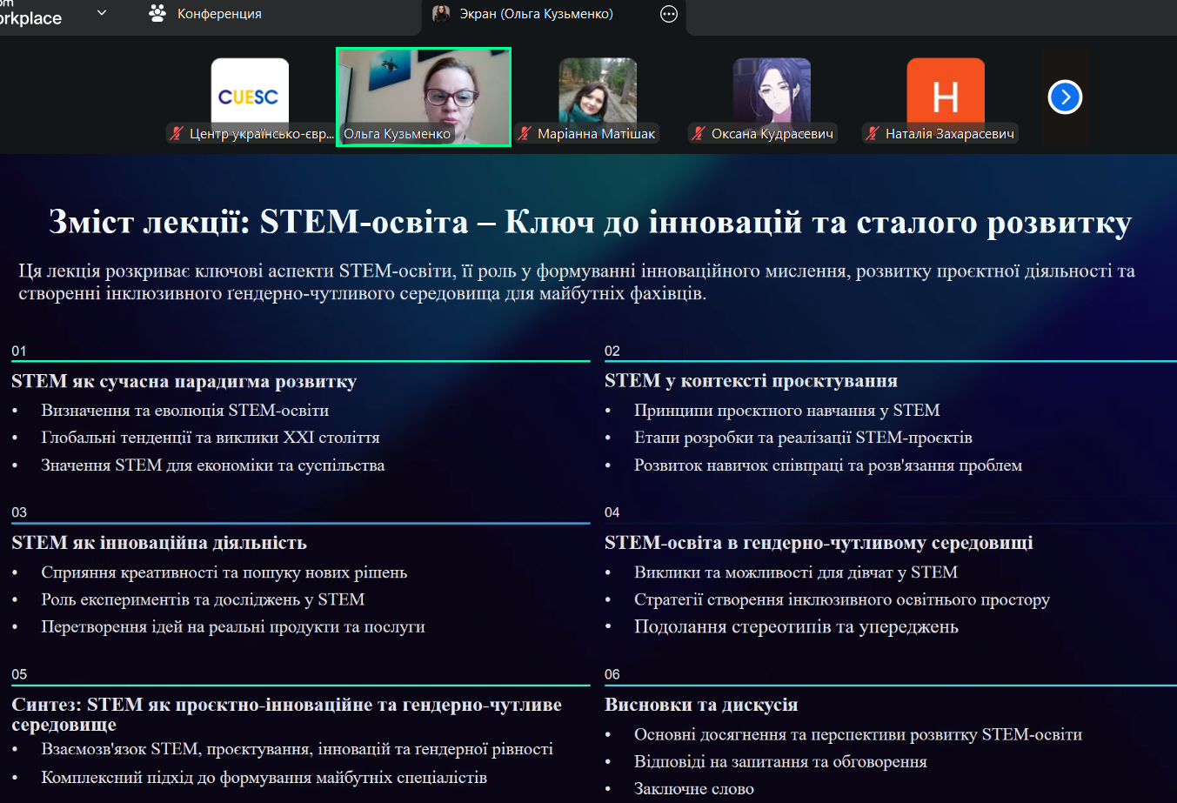1177x803 pixels.
Task: Click muted mic icon beside Оксана Кудрасевич
Action: pyautogui.click(x=699, y=133)
